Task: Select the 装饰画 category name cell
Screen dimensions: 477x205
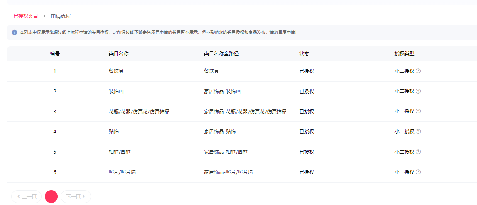Action: click(116, 91)
